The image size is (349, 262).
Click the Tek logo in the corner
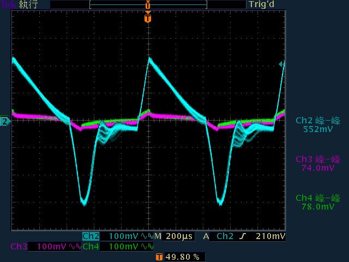(8, 4)
